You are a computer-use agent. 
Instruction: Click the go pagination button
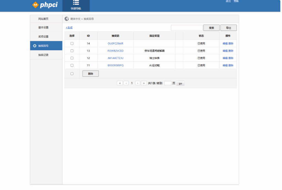180,84
